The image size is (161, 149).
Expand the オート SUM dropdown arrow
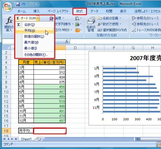click(x=38, y=18)
